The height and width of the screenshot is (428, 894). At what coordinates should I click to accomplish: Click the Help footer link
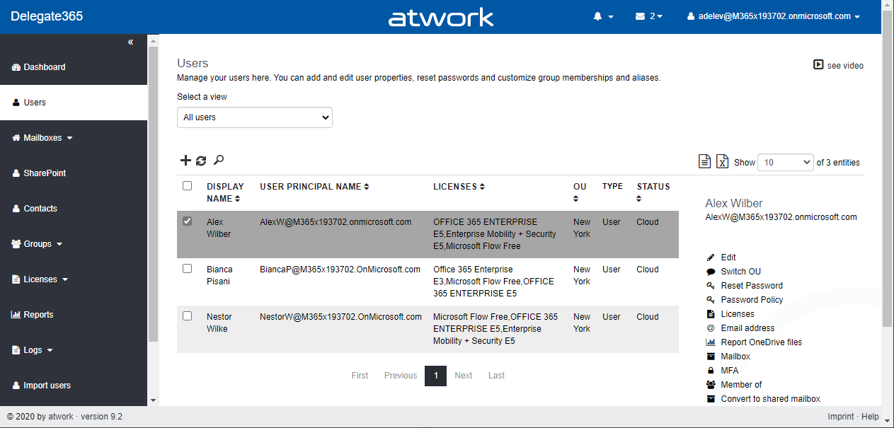(870, 417)
